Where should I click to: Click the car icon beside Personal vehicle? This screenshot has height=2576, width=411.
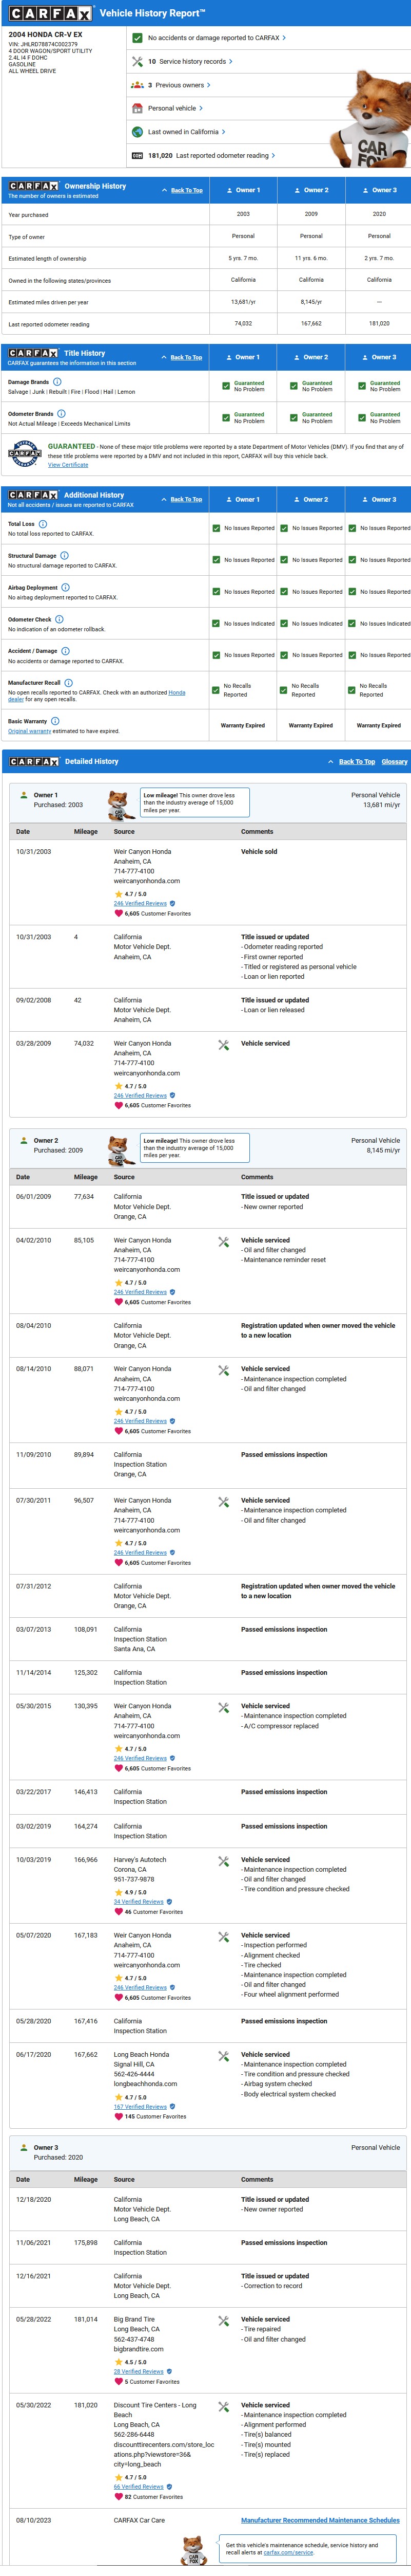(x=138, y=108)
